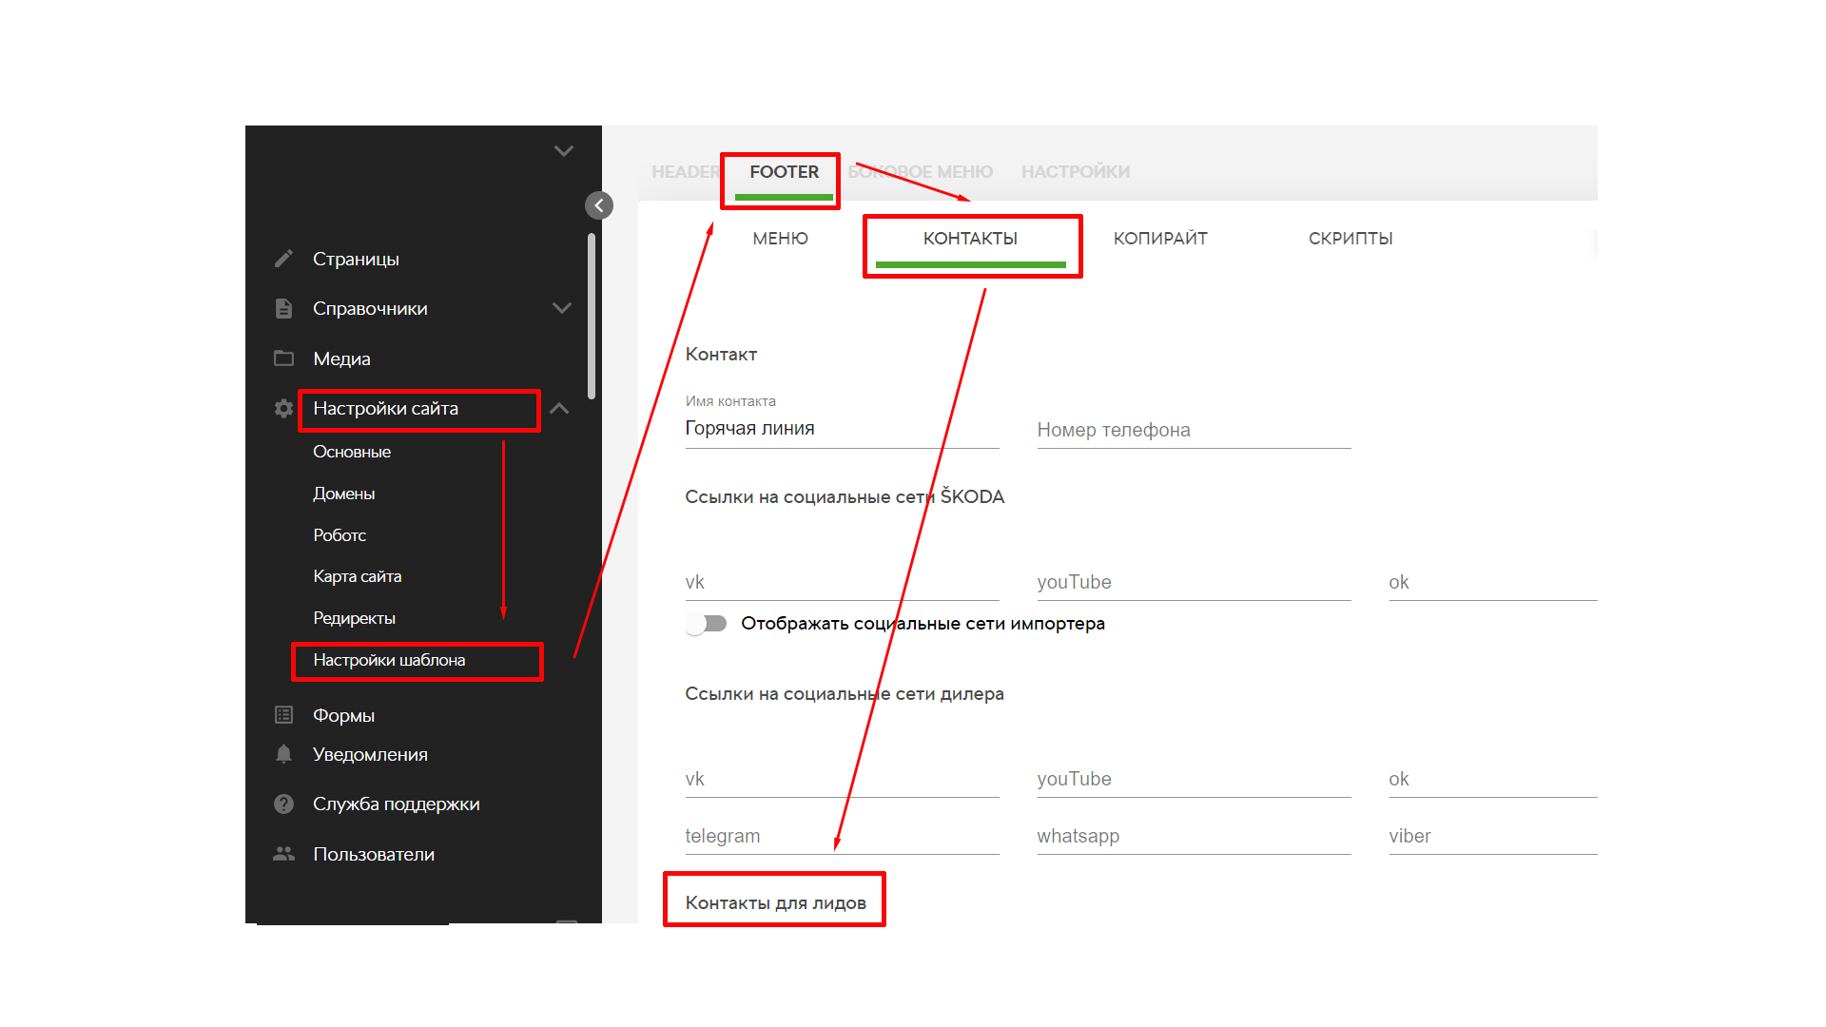This screenshot has width=1826, height=1027.
Task: Open Пользователи in the sidebar
Action: (x=374, y=854)
